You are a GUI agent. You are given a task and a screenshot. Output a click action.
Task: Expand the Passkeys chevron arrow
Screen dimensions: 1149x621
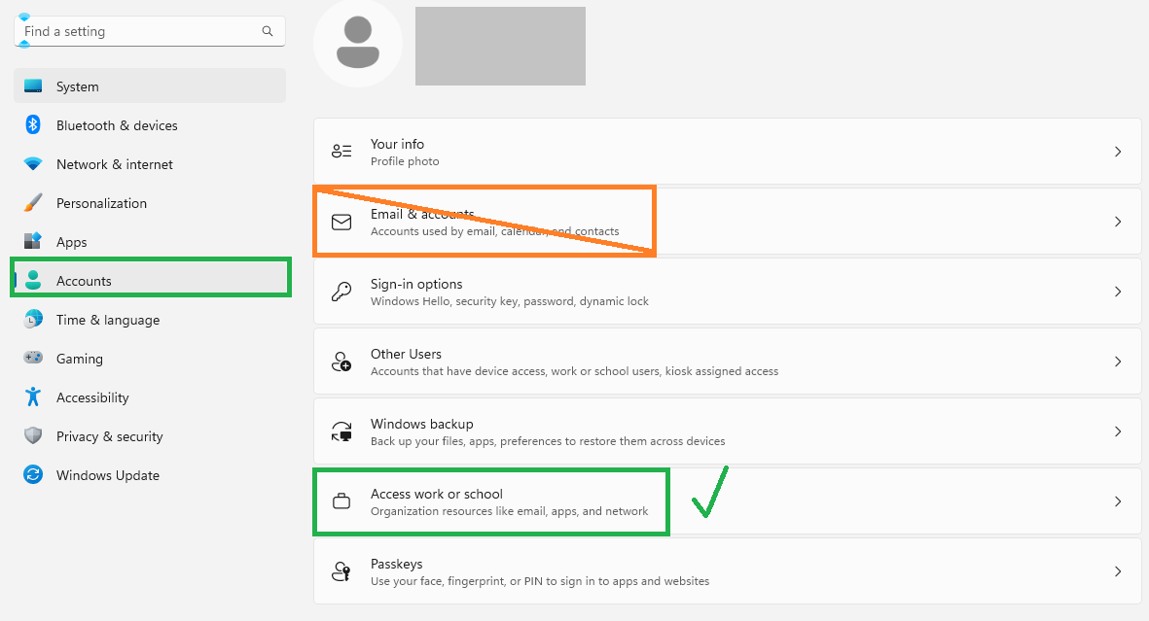coord(1118,571)
